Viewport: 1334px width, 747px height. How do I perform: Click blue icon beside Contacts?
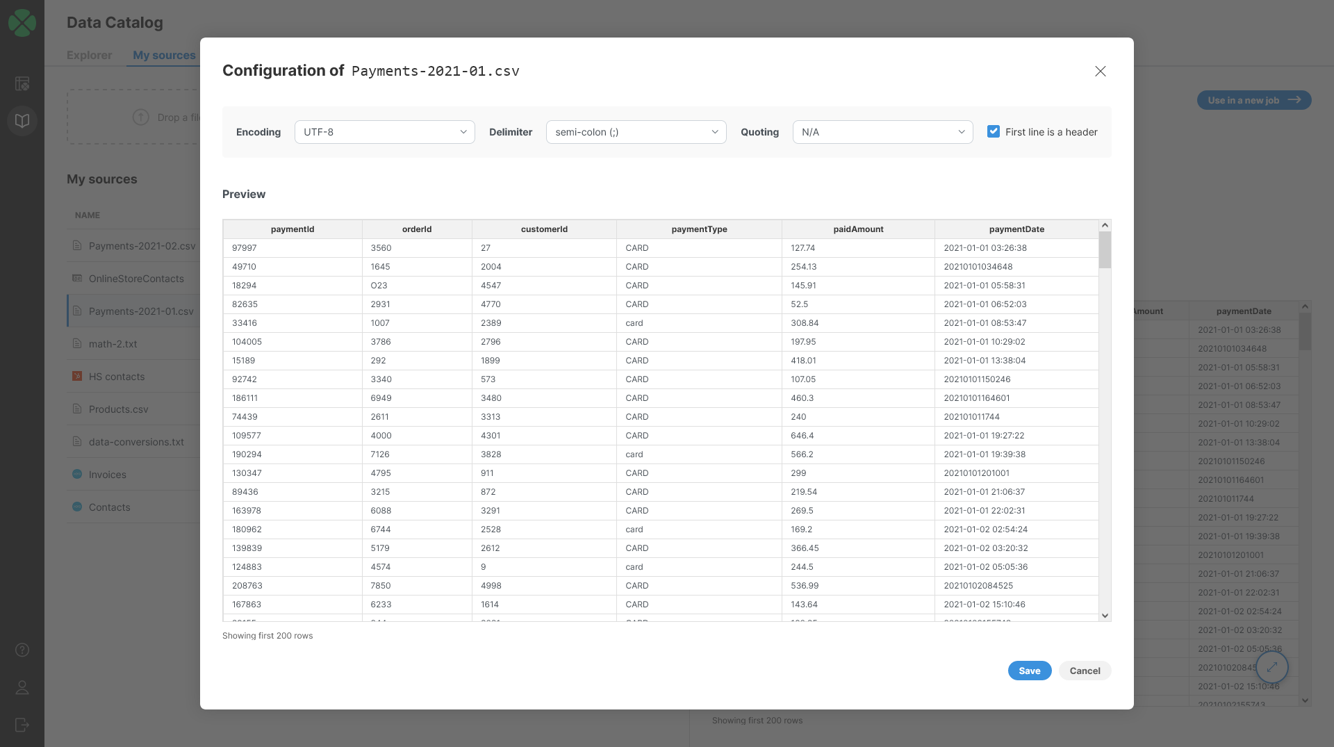77,507
